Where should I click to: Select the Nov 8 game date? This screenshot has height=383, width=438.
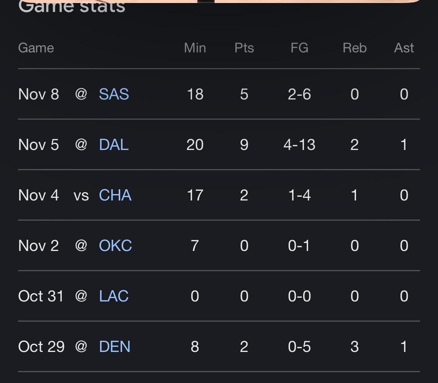pos(39,94)
